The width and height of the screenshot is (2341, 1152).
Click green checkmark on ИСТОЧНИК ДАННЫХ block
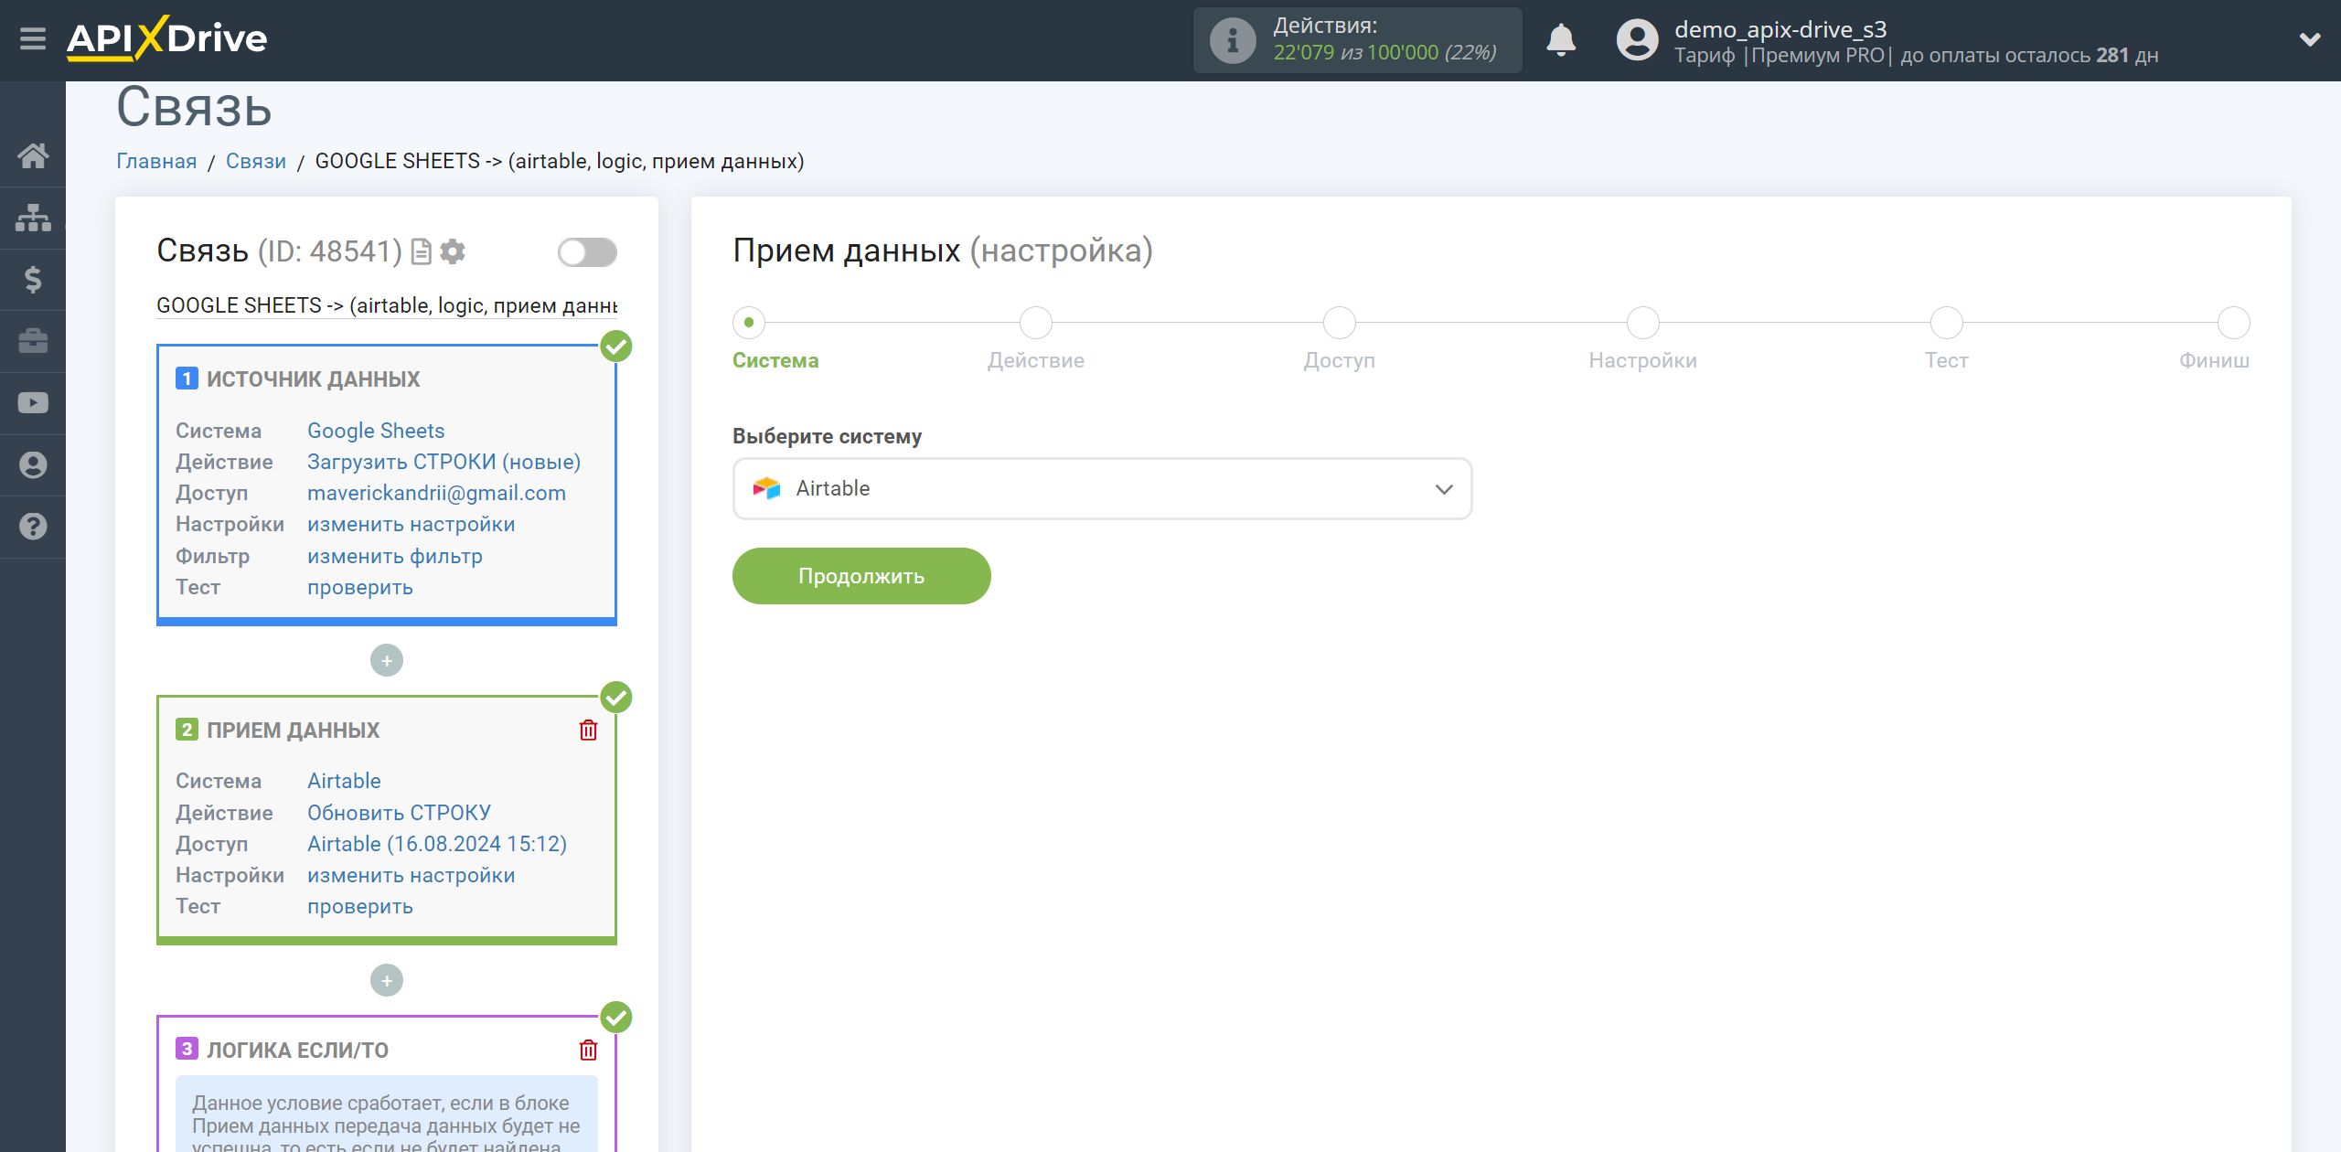(616, 347)
